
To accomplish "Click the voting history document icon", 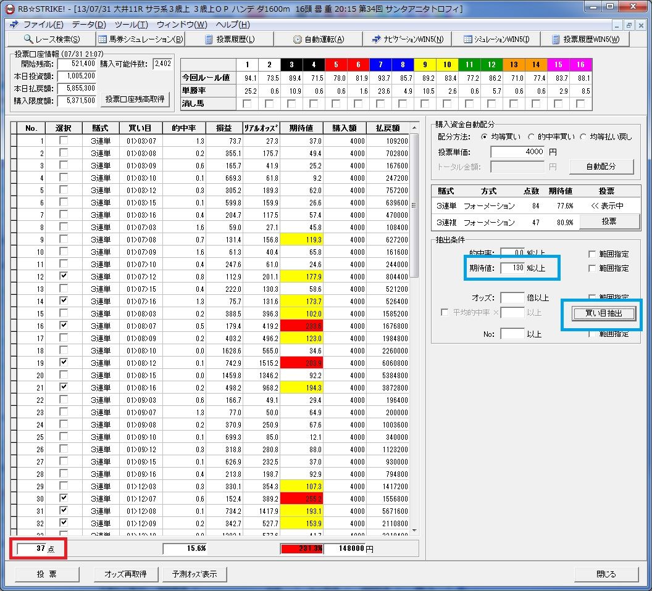I will 209,39.
